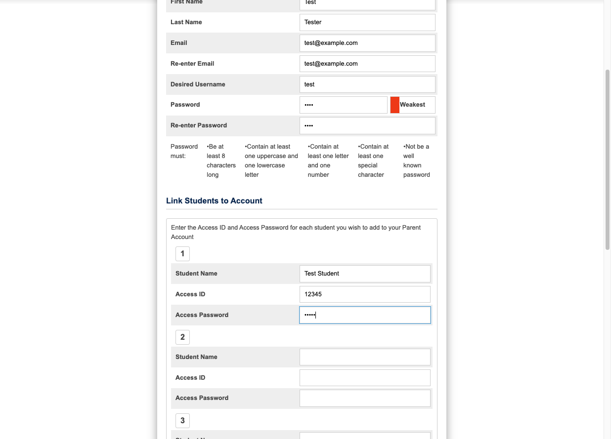Click the number 3 student badge

(x=182, y=421)
